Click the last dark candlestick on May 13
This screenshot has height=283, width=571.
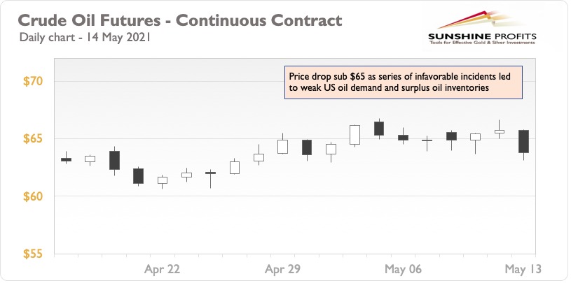click(x=523, y=142)
